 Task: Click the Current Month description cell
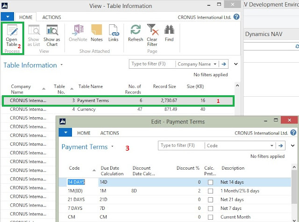tap(235, 217)
